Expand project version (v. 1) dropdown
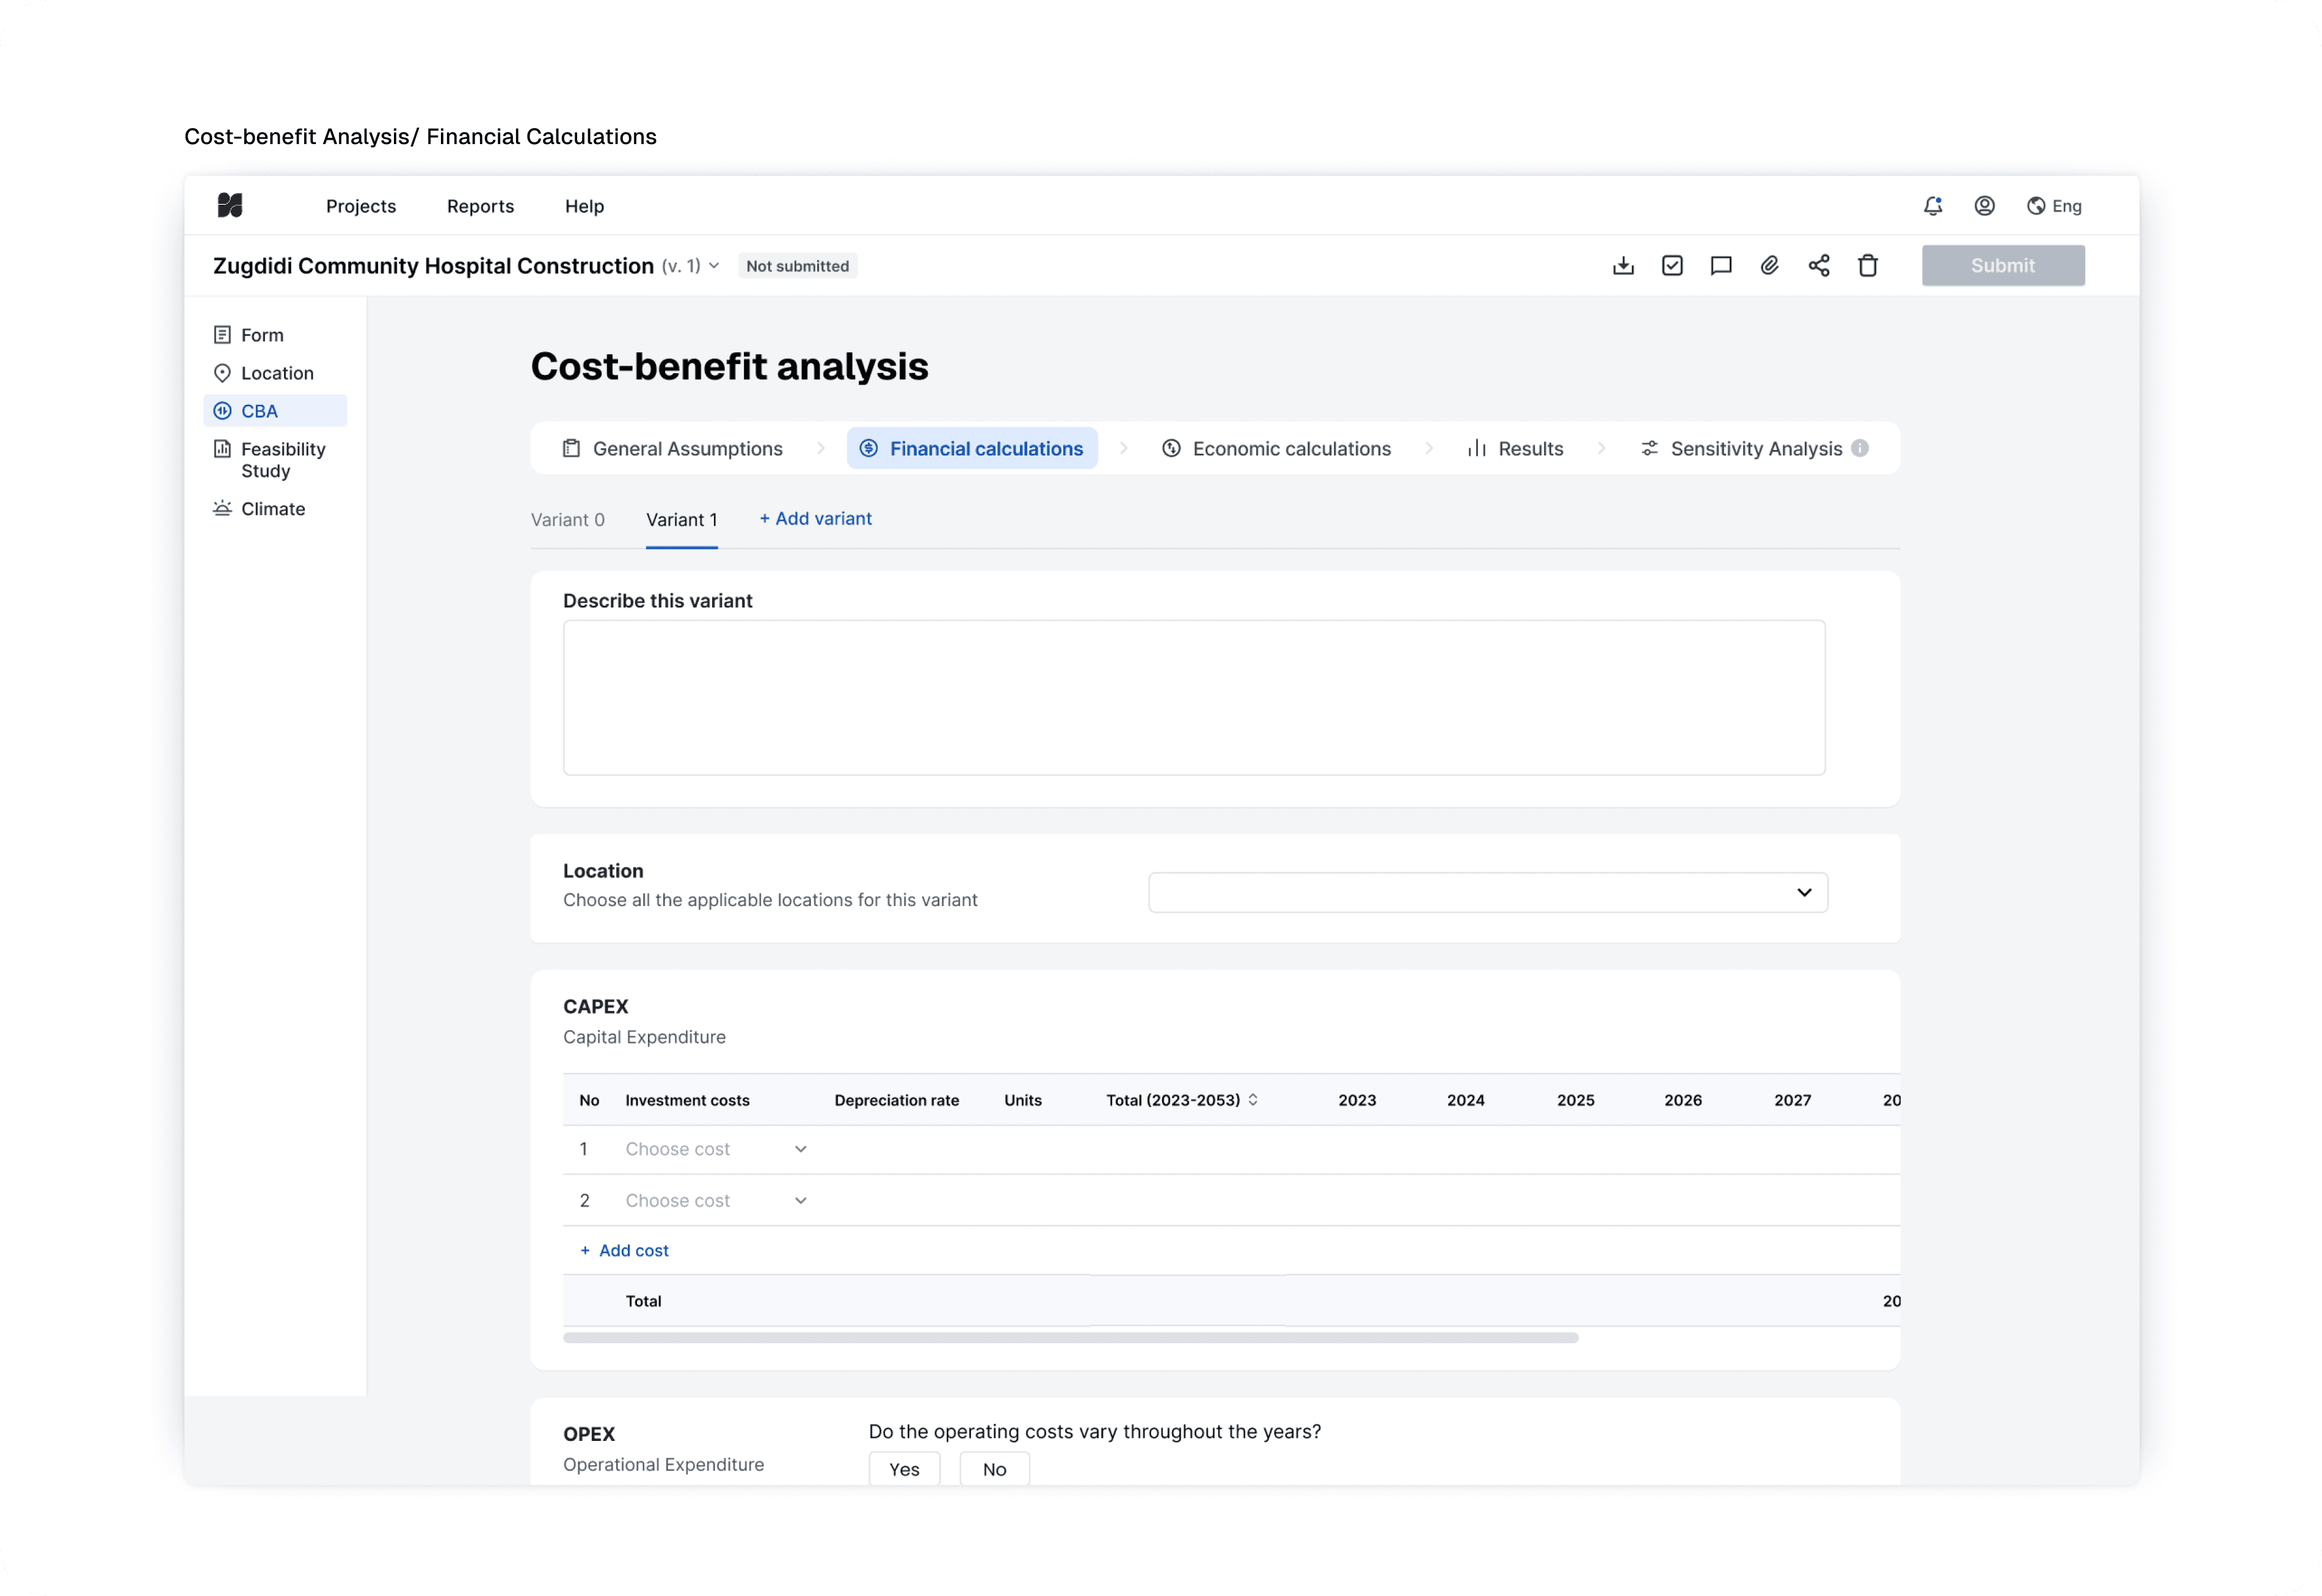 click(690, 266)
